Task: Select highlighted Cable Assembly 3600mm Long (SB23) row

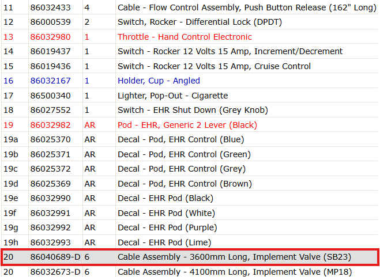Action: (190, 257)
